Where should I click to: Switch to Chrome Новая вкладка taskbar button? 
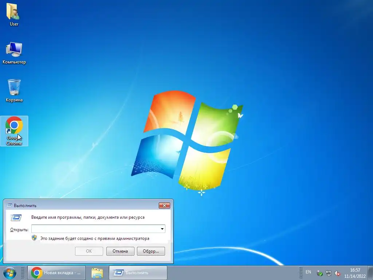click(56, 273)
